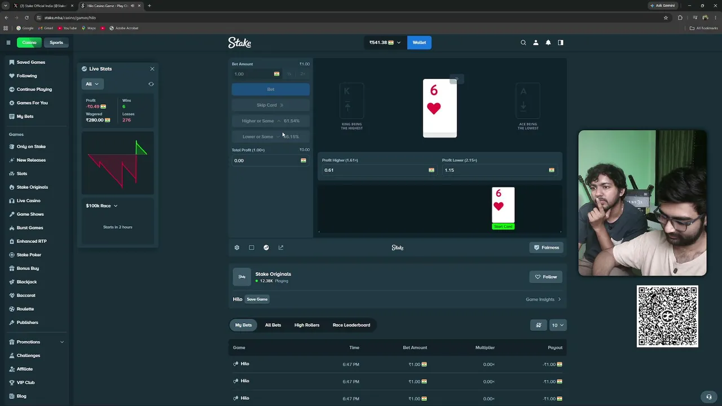
Task: Open the Fairness dialog
Action: 547,248
